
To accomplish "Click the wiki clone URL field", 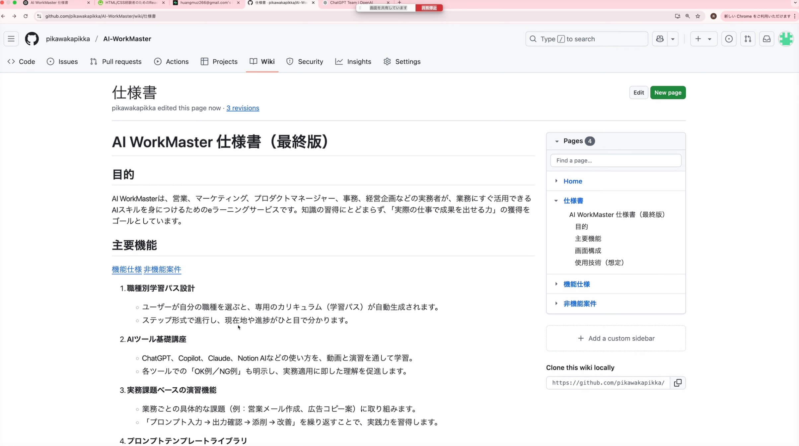I will tap(608, 383).
